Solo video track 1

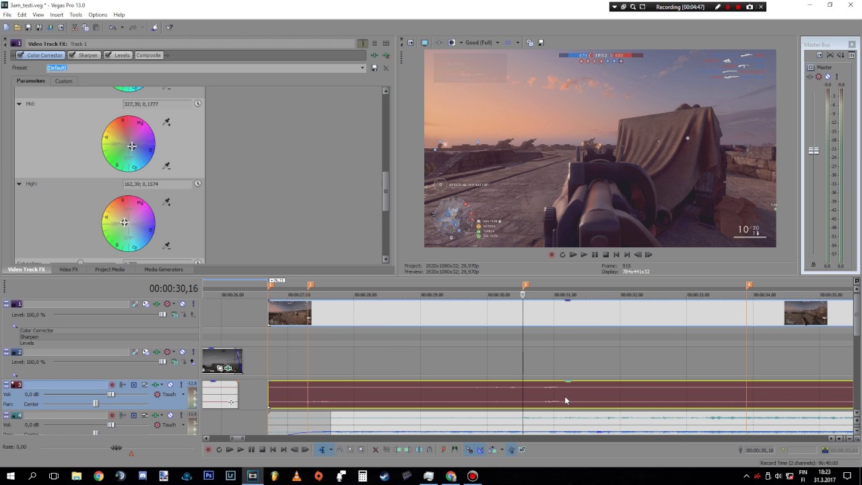click(193, 304)
